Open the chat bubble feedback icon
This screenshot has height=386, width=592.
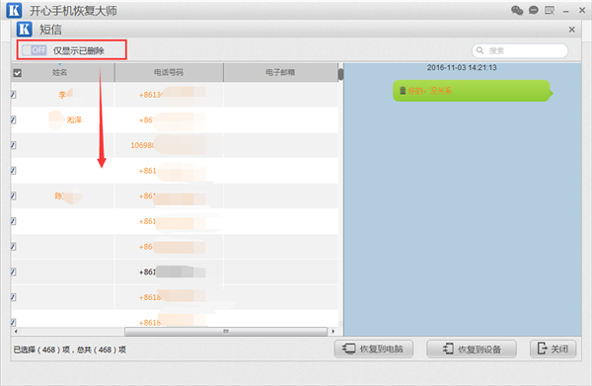[x=533, y=10]
